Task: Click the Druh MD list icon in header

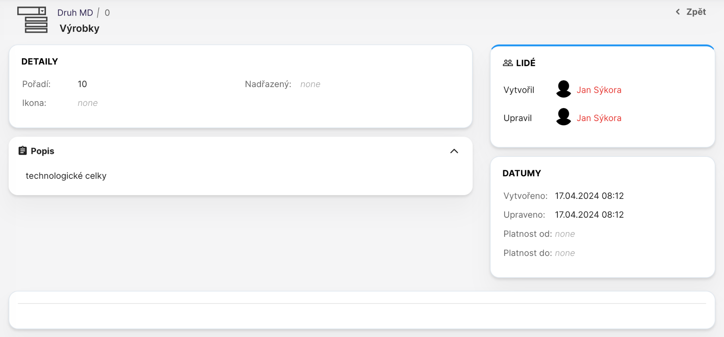Action: pyautogui.click(x=33, y=20)
